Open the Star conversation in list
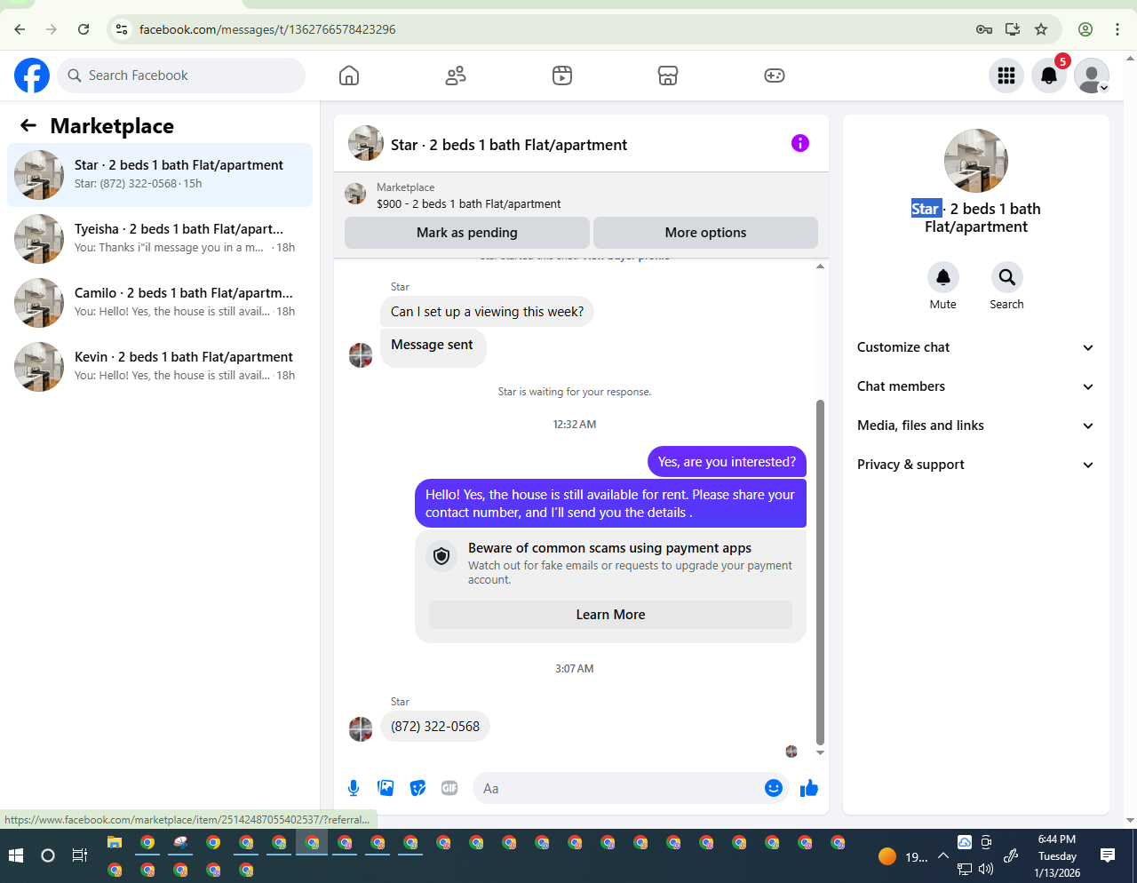1137x883 pixels. point(160,175)
